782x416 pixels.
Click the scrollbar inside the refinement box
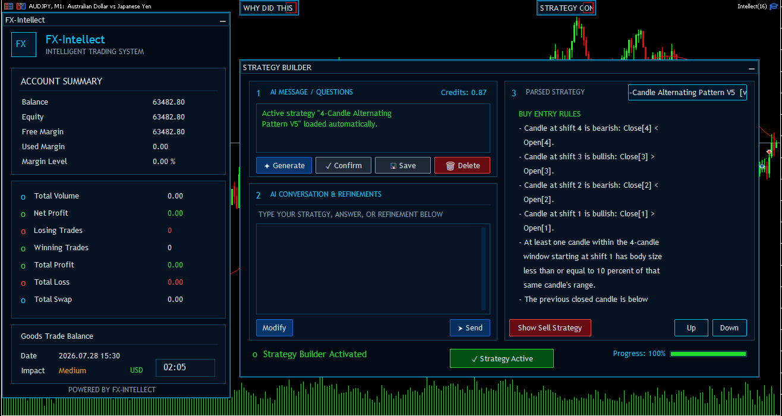pyautogui.click(x=483, y=269)
